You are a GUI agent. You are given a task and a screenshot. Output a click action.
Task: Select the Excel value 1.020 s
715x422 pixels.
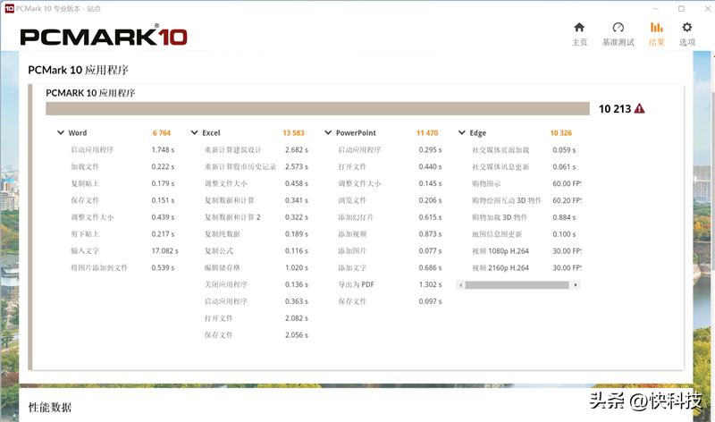click(x=297, y=268)
